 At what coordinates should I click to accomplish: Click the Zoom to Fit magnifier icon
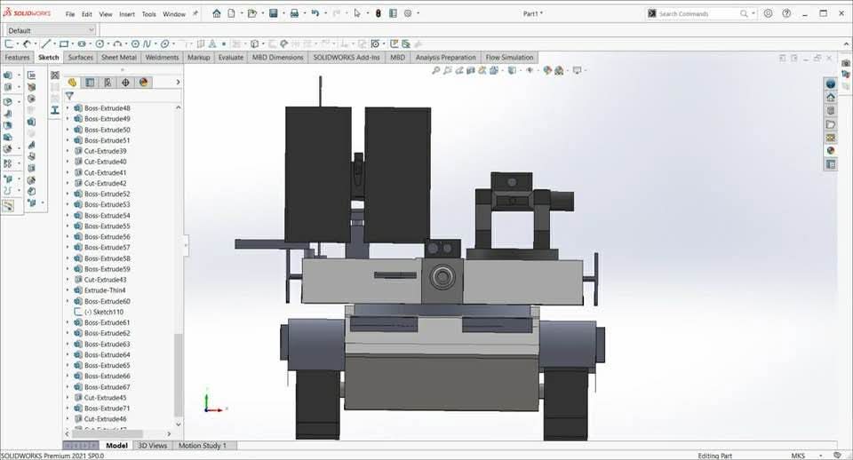436,70
